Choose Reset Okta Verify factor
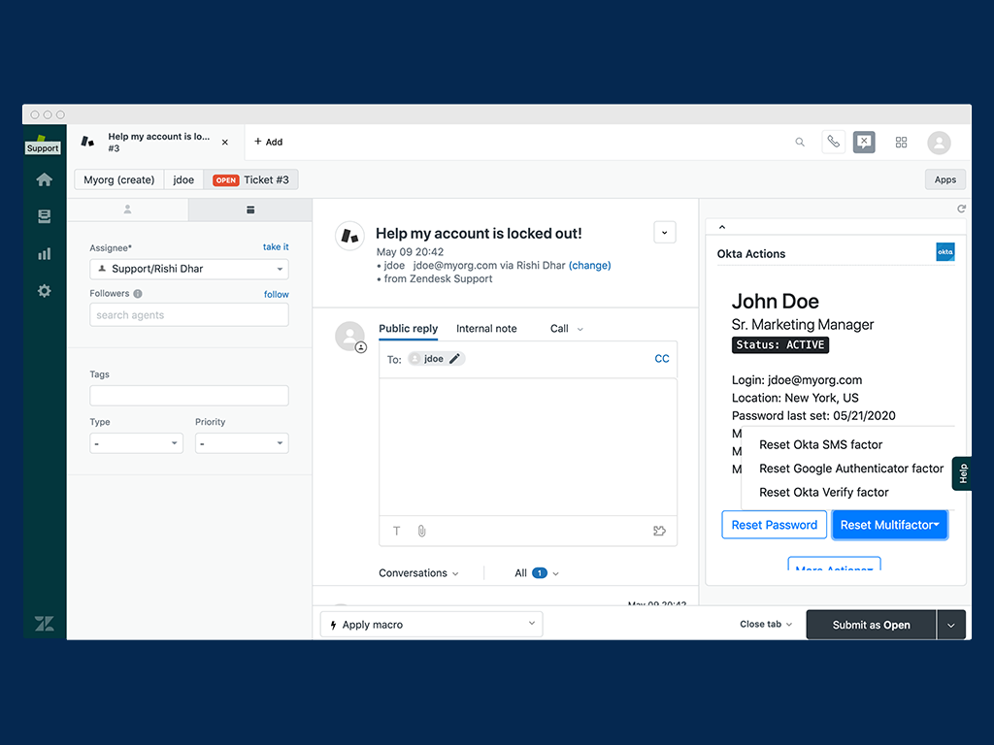The image size is (994, 745). click(823, 492)
